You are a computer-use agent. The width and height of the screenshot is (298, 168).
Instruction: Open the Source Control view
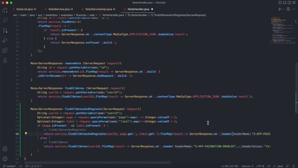coord(5,30)
